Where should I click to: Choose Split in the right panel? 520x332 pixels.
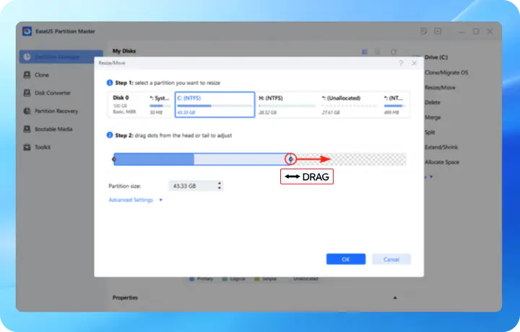[430, 132]
